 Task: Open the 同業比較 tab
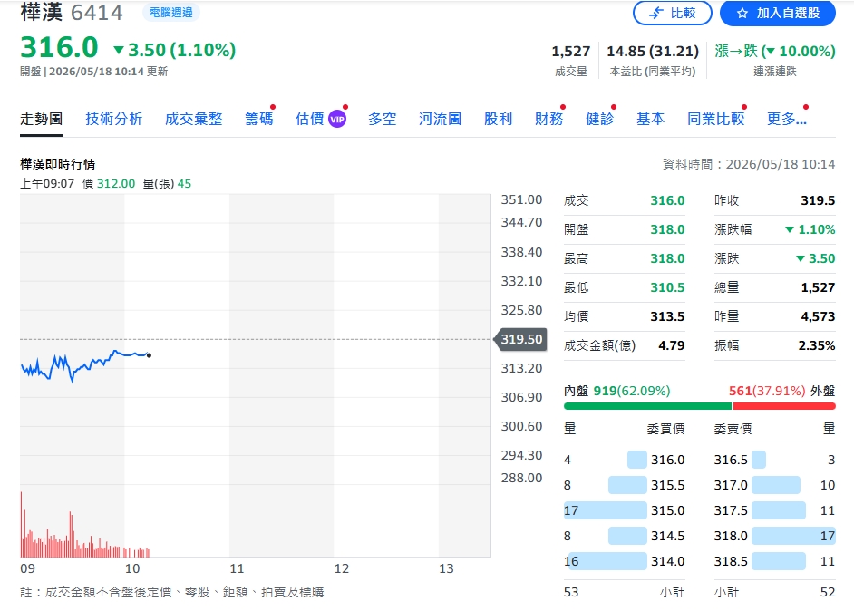715,119
